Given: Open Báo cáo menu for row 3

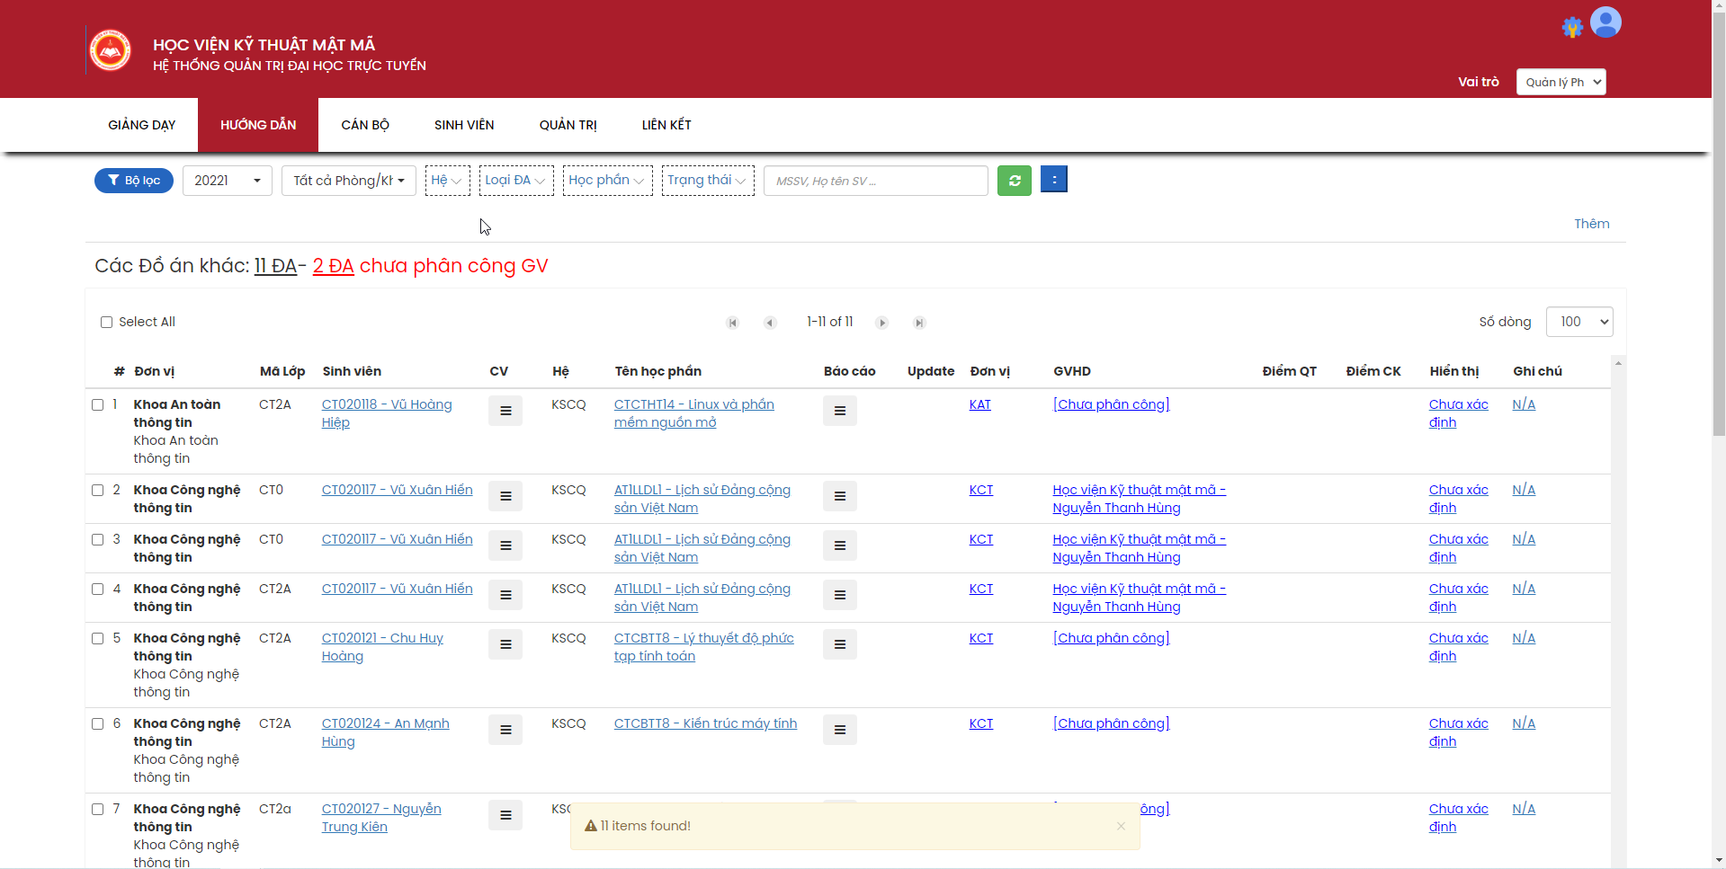Looking at the screenshot, I should click(840, 545).
